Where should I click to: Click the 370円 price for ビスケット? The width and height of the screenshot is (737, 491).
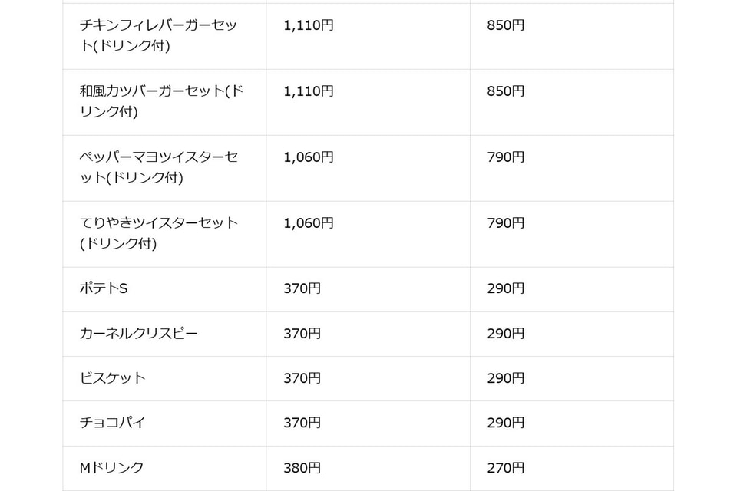[302, 378]
